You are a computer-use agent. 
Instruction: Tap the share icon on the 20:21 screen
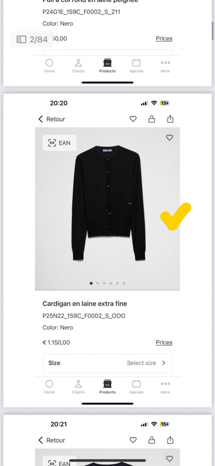tap(170, 440)
